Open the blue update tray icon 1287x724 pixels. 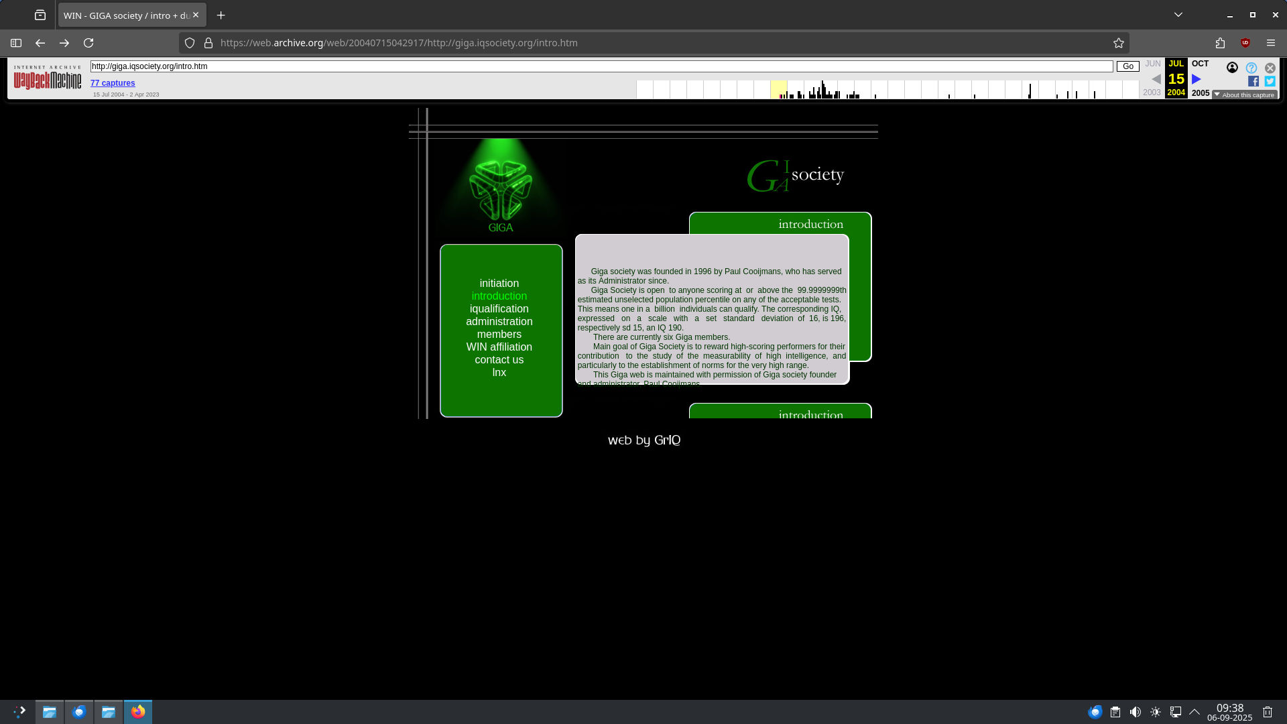[1095, 712]
